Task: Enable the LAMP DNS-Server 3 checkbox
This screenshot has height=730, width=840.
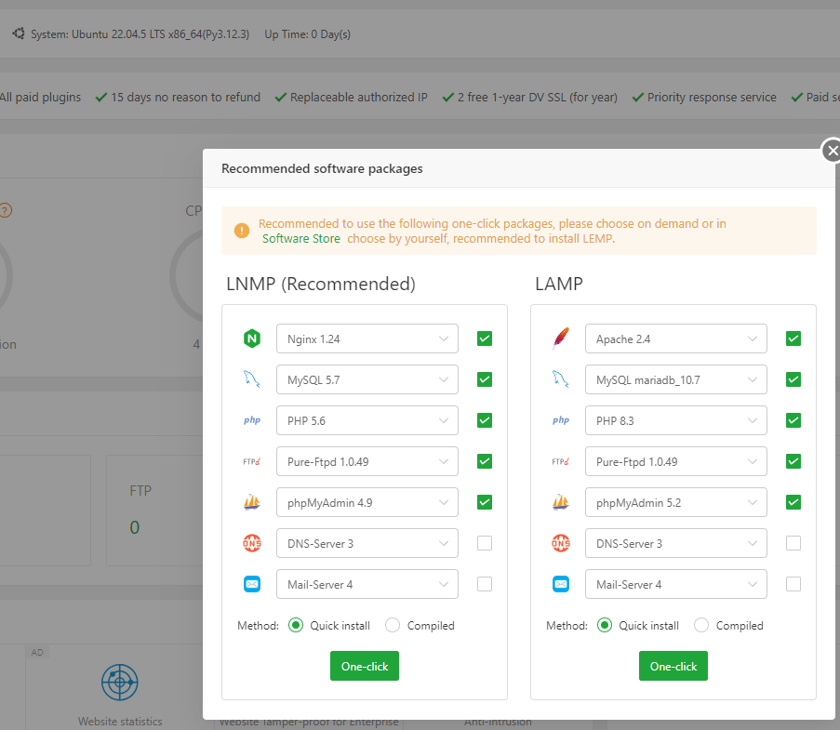Action: [x=793, y=543]
